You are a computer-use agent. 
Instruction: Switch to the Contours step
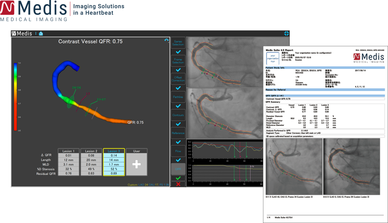click(x=178, y=115)
